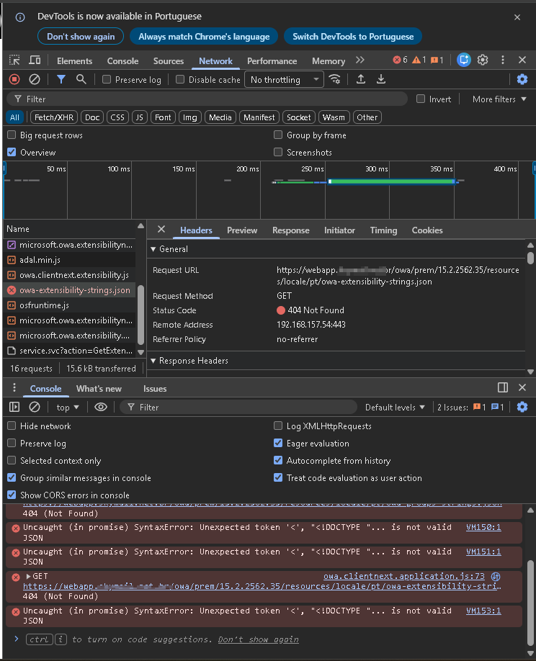536x661 pixels.
Task: Check the Disable cache option
Action: [181, 80]
